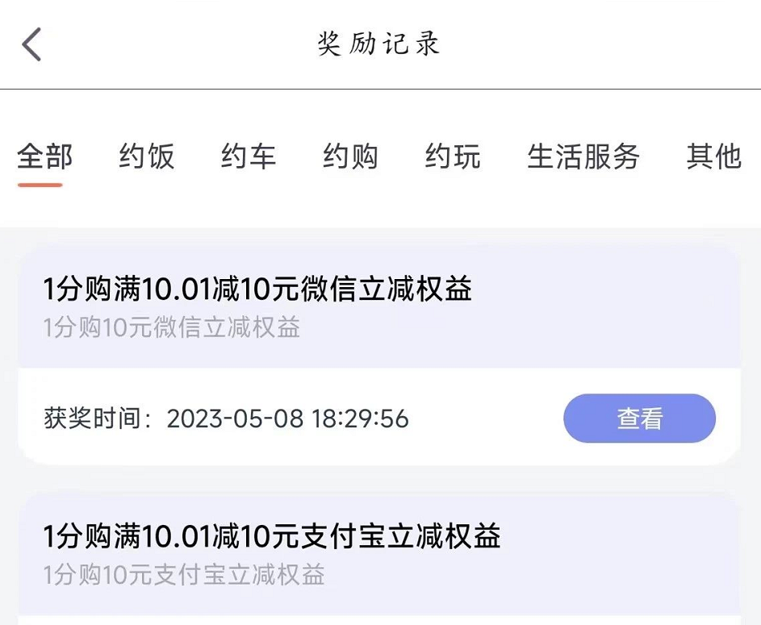This screenshot has width=761, height=625.
Task: Open the 约车 tab
Action: point(249,156)
